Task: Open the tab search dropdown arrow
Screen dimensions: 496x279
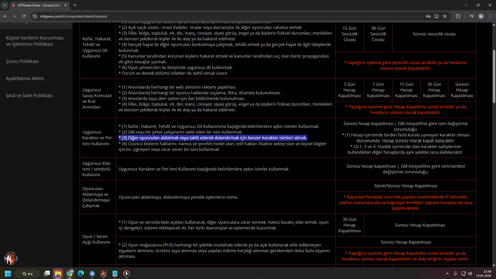Action: 5,5
